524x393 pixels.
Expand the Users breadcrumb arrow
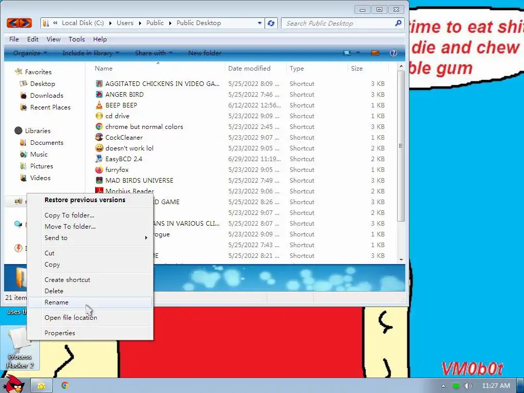click(140, 23)
